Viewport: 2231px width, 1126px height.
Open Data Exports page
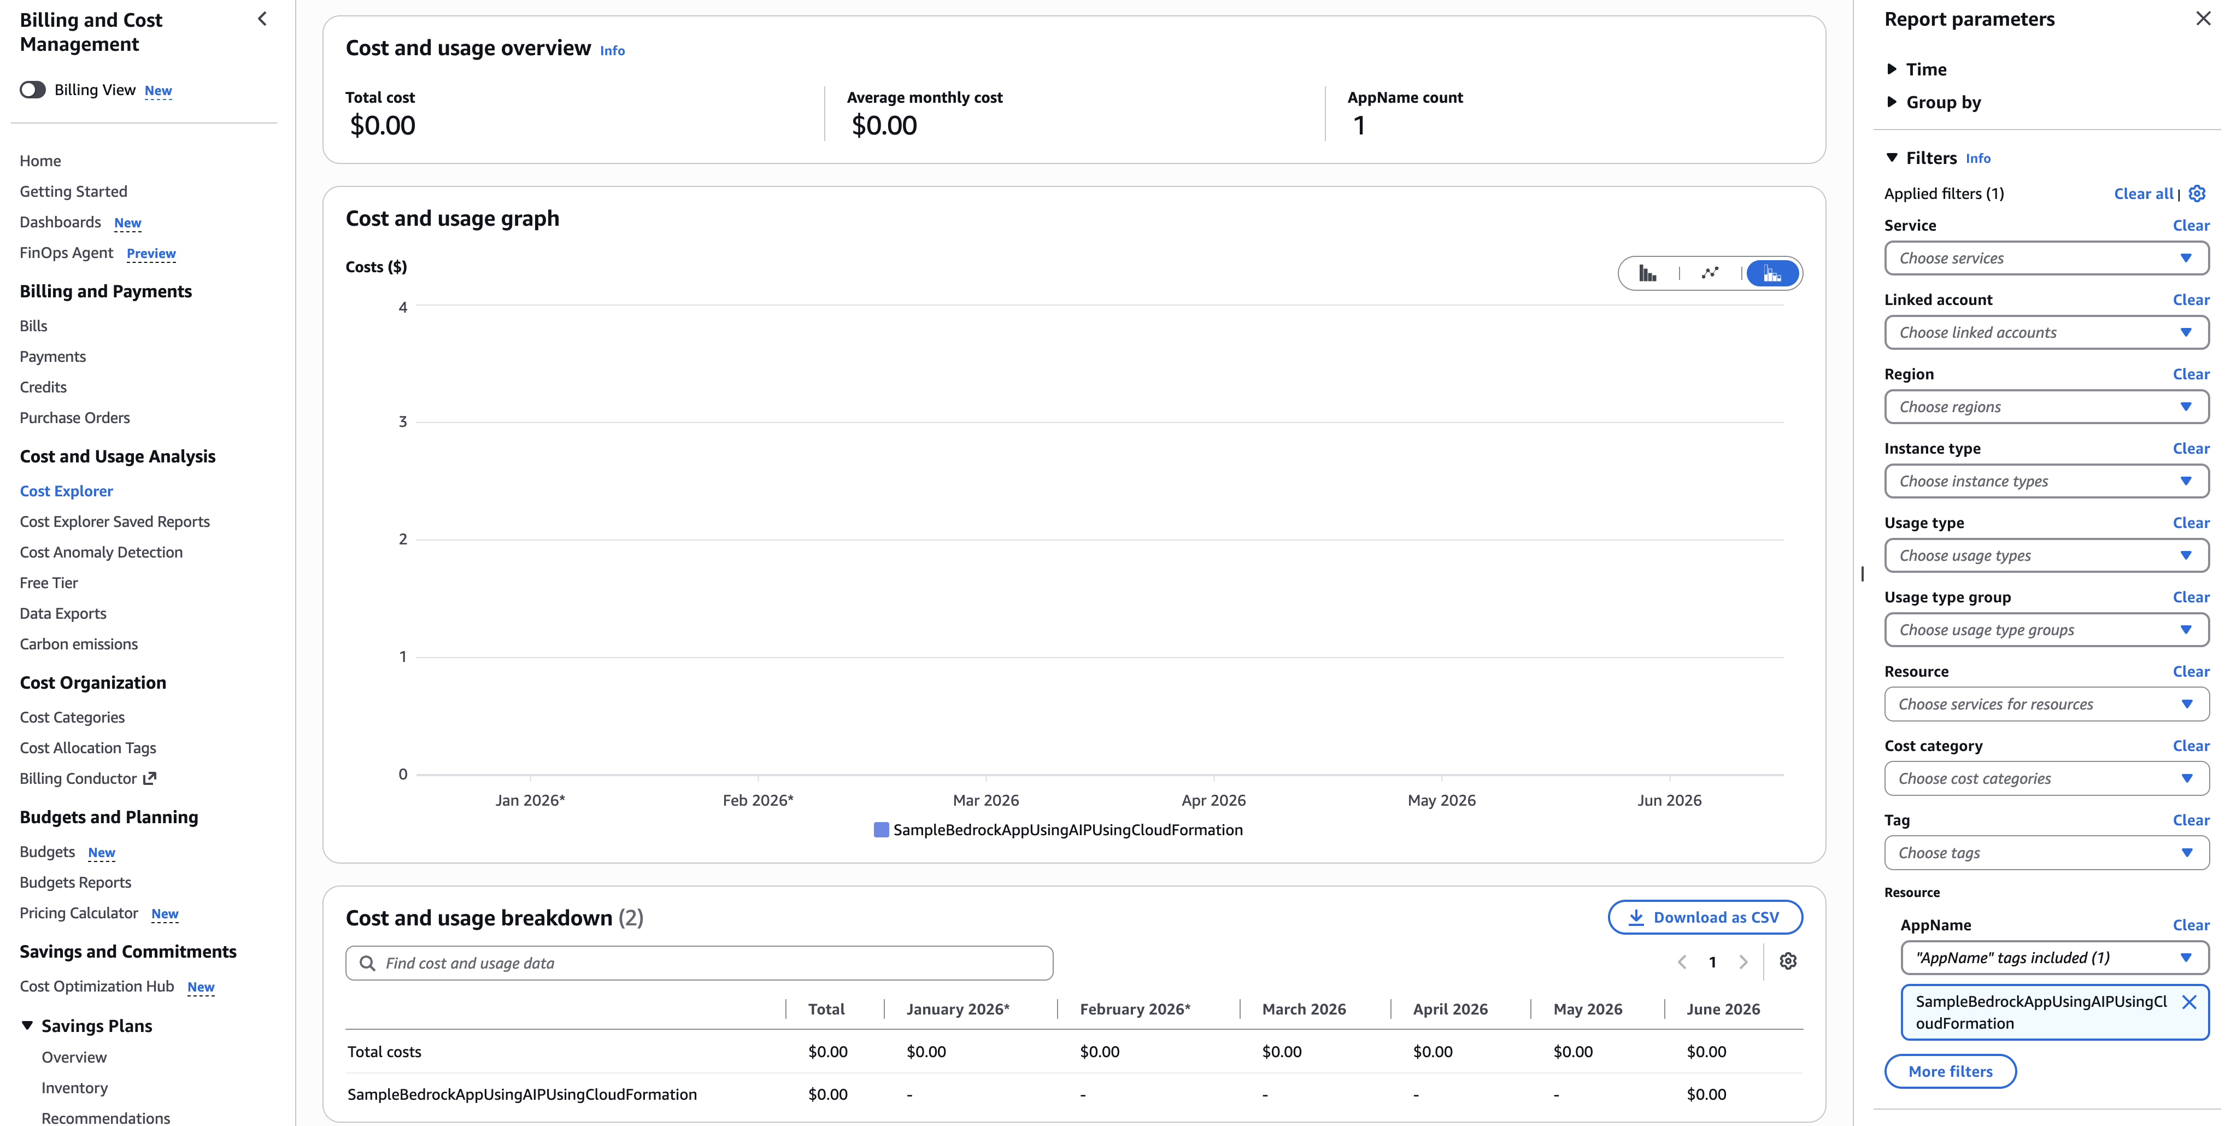click(62, 613)
